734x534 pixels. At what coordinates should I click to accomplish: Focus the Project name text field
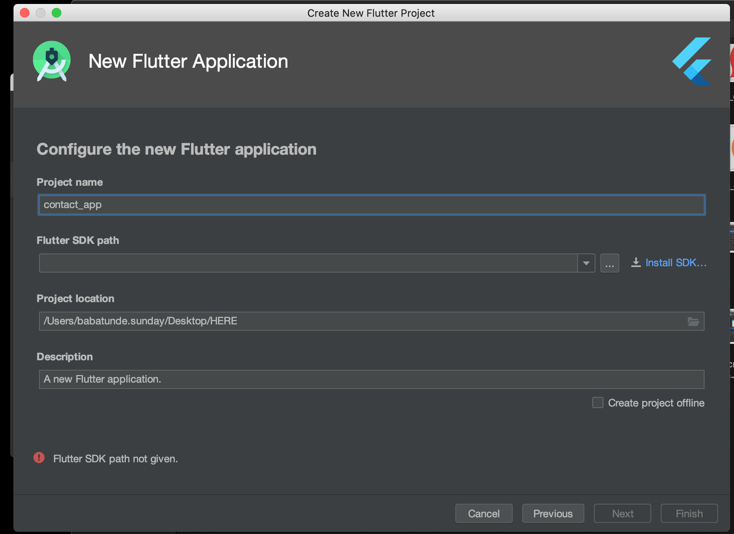[x=371, y=205]
